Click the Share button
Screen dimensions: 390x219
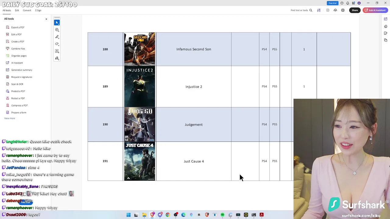(355, 10)
